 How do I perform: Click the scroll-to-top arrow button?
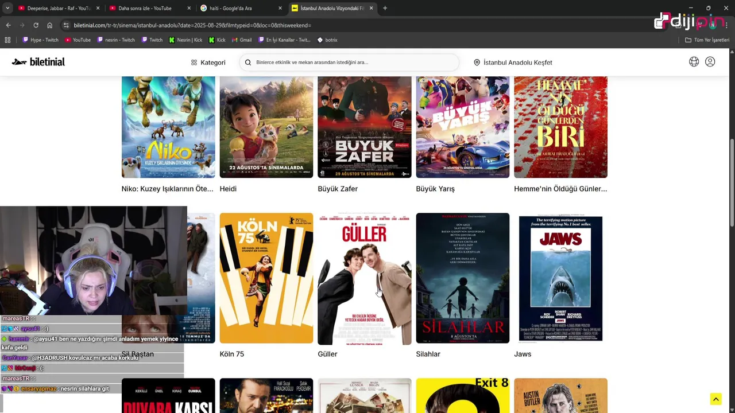pyautogui.click(x=715, y=399)
